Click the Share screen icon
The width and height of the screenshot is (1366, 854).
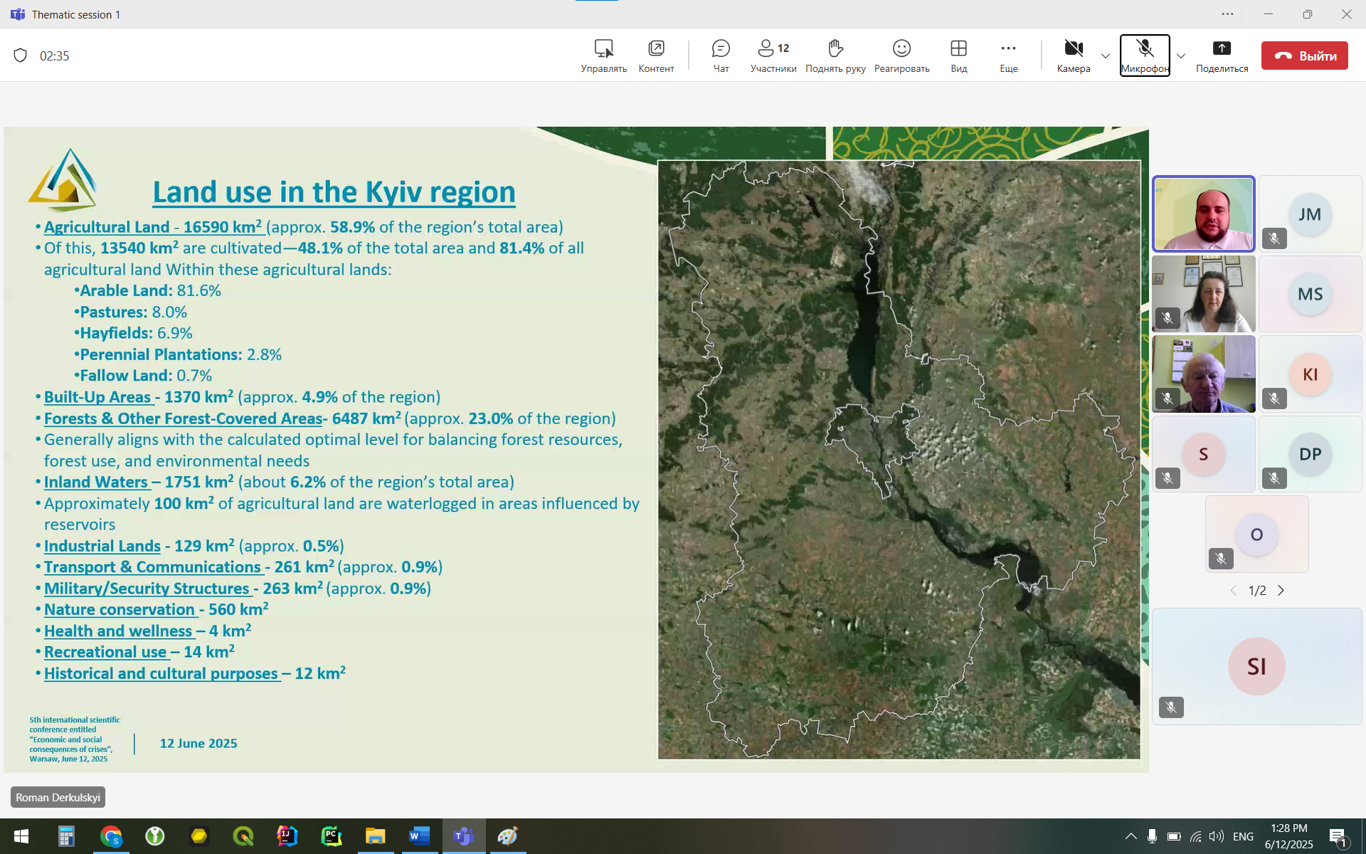(x=1222, y=56)
